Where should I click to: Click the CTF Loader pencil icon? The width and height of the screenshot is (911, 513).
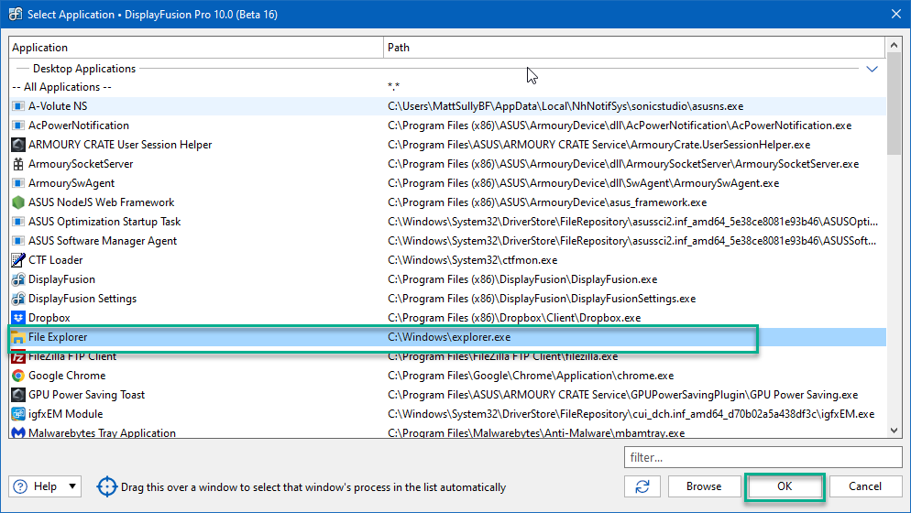[x=18, y=259]
